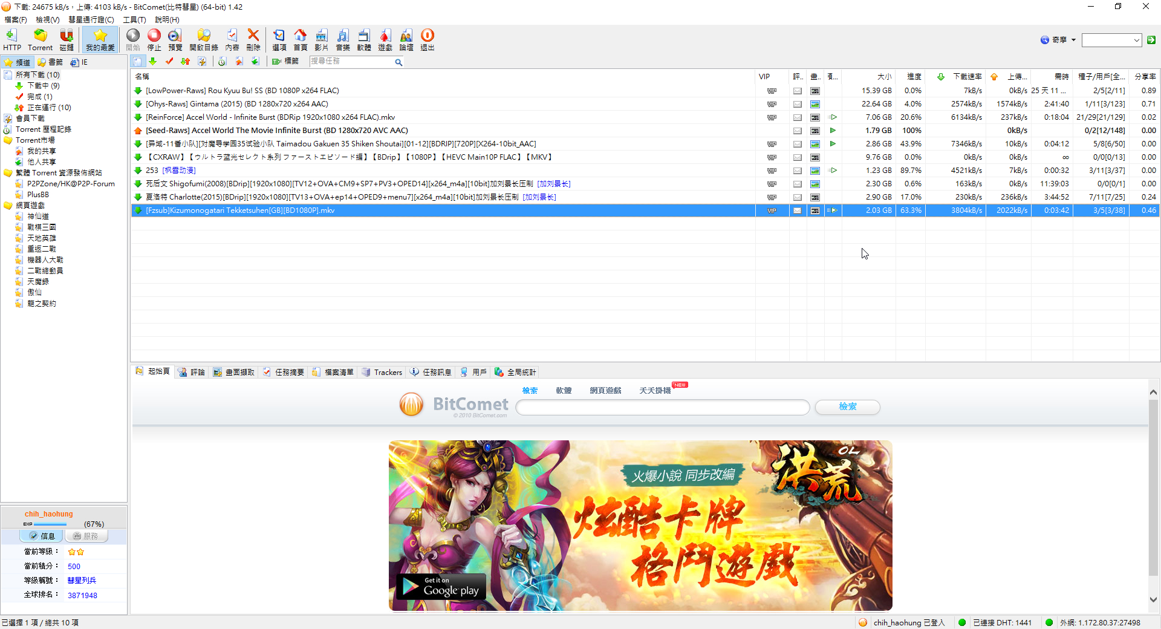Click the 內容 properties icon
The width and height of the screenshot is (1161, 629).
(232, 40)
